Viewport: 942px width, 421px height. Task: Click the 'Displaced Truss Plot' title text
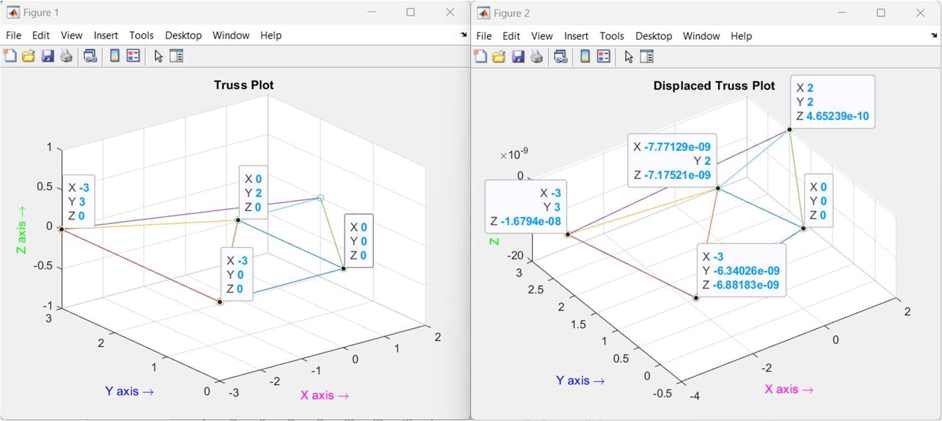click(714, 85)
